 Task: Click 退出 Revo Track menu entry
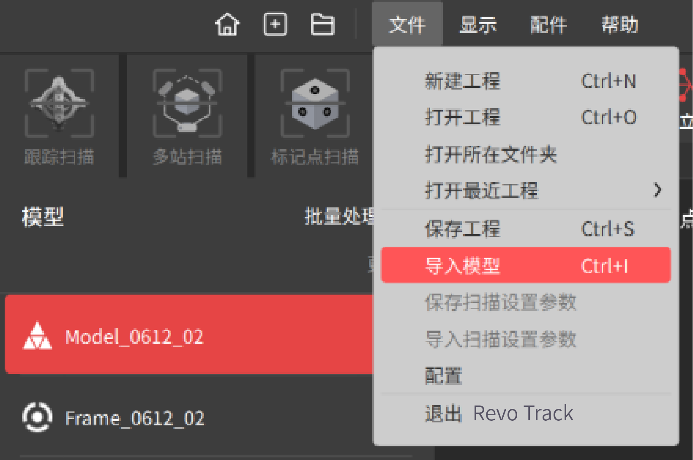[526, 413]
